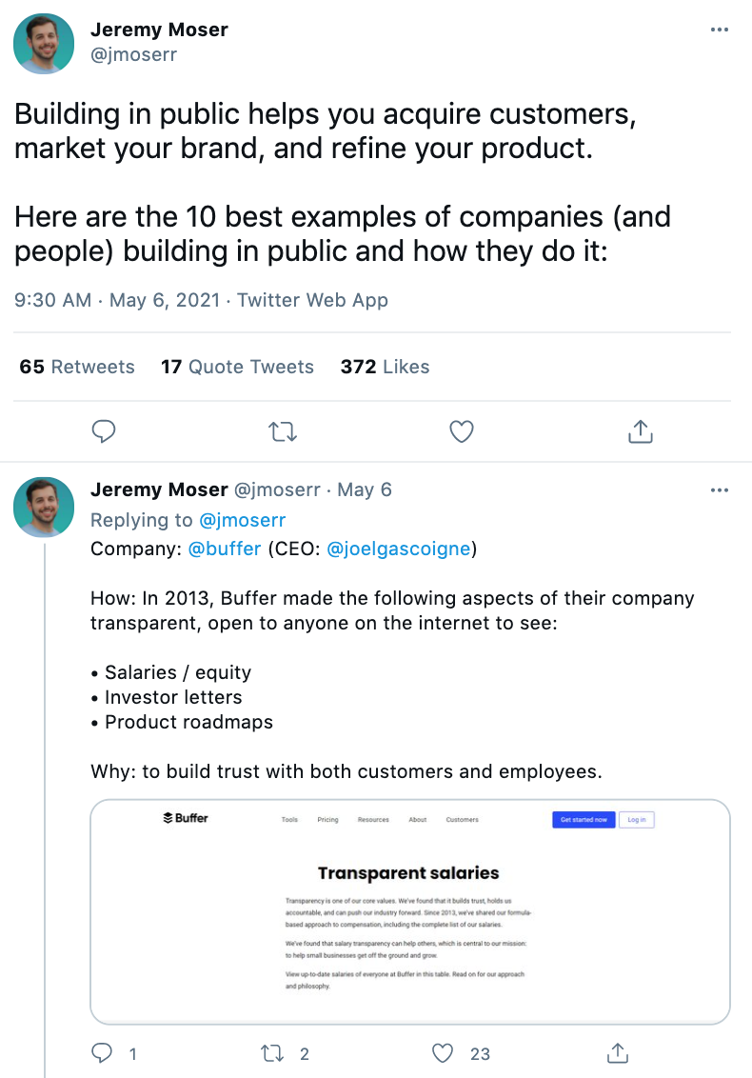Viewport: 752px width, 1078px height.
Task: View the 17 Quote Tweets
Action: tap(237, 367)
